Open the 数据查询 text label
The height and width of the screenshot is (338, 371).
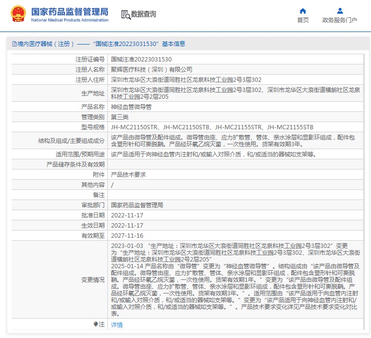[144, 15]
